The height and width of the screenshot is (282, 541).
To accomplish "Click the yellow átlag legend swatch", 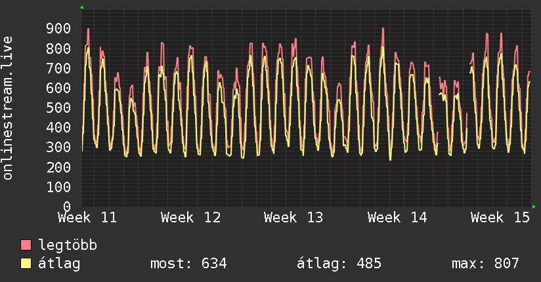I will pos(26,264).
